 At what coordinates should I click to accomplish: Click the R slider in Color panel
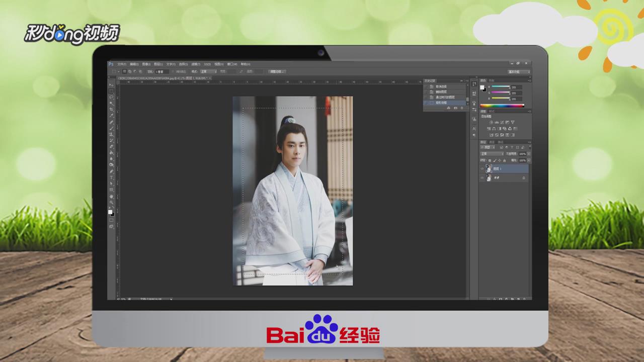(x=501, y=86)
